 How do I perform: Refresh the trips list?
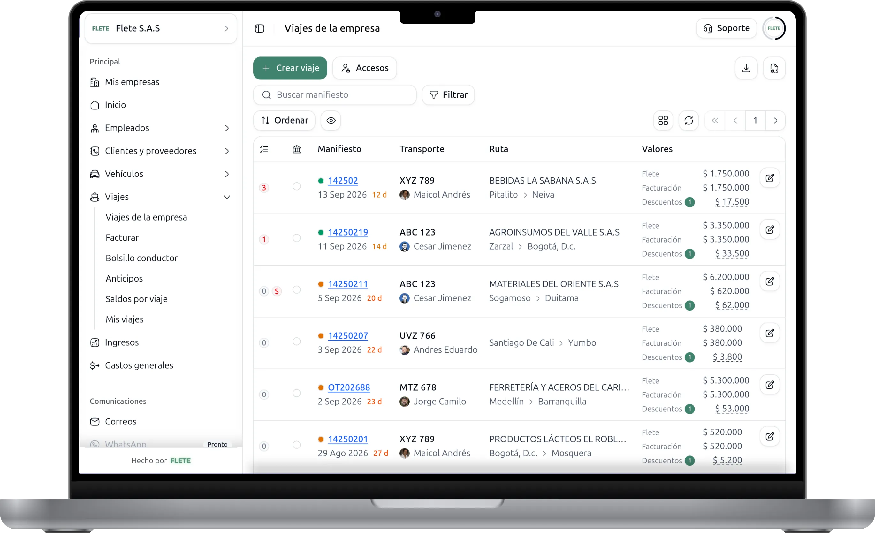point(689,121)
